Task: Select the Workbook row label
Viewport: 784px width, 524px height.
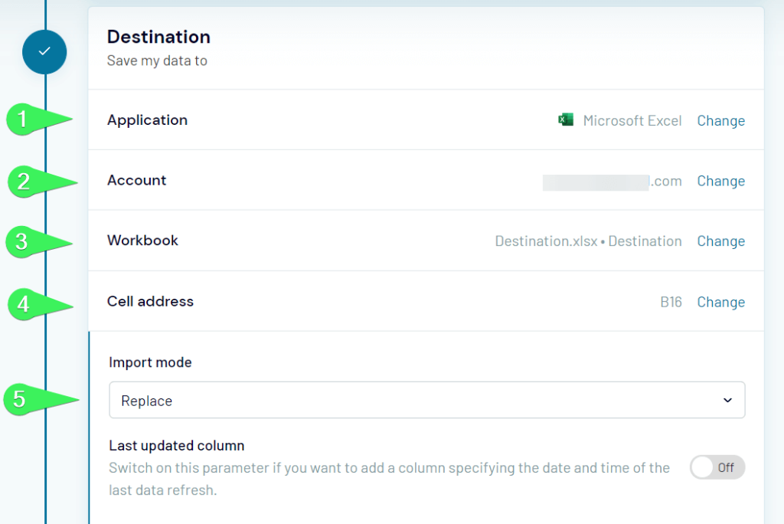Action: [142, 241]
